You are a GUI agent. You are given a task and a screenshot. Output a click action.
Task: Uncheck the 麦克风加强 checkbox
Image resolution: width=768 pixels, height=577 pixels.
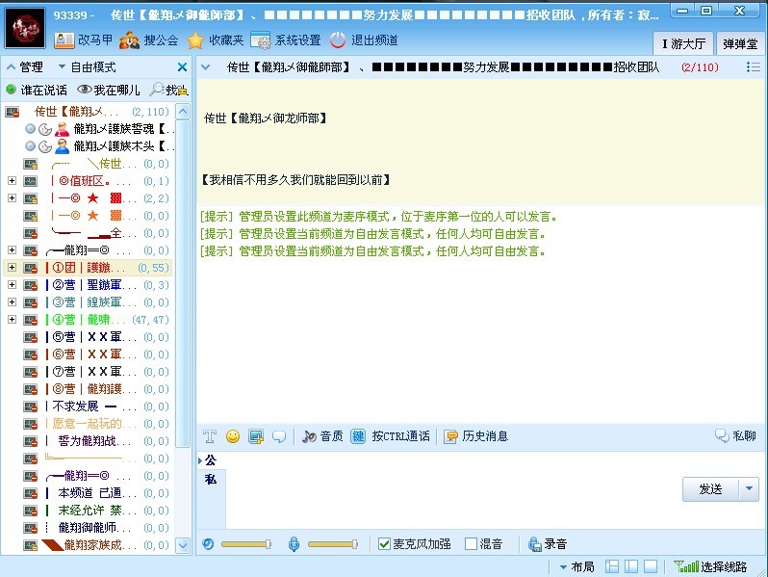click(385, 543)
